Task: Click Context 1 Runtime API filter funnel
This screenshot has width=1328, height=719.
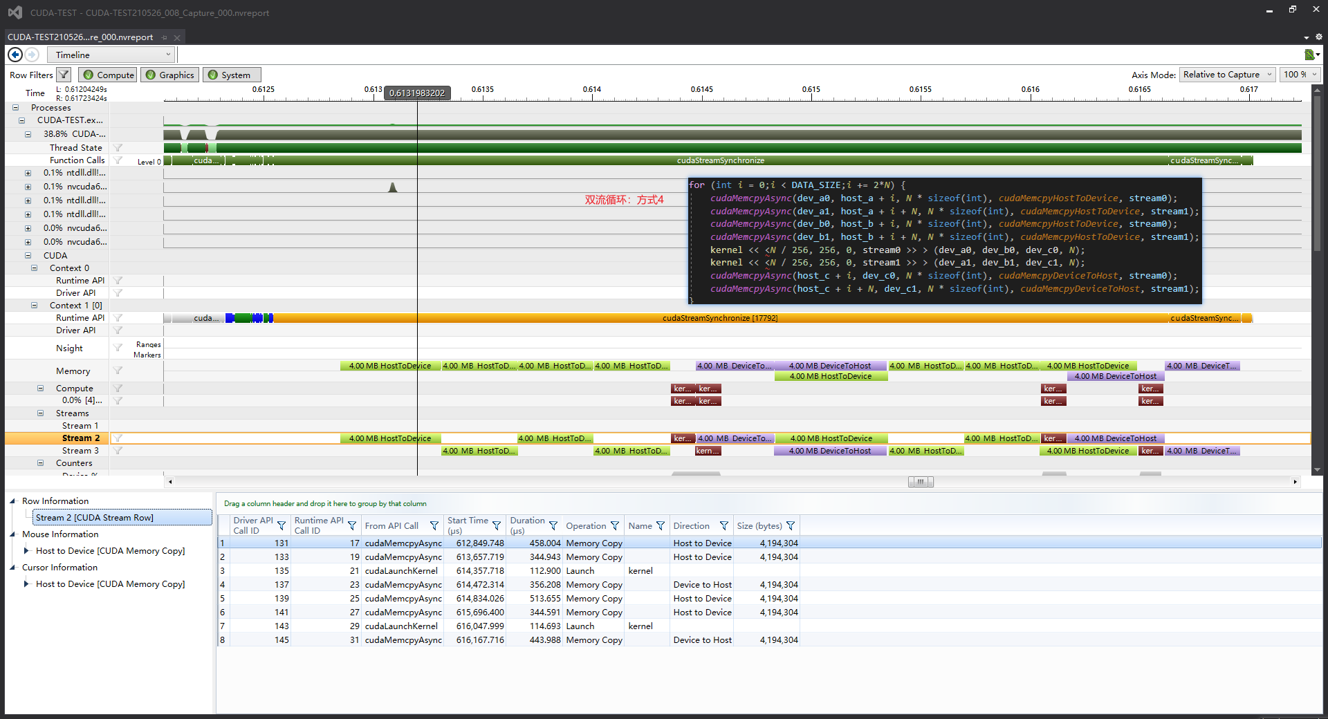Action: 118,318
